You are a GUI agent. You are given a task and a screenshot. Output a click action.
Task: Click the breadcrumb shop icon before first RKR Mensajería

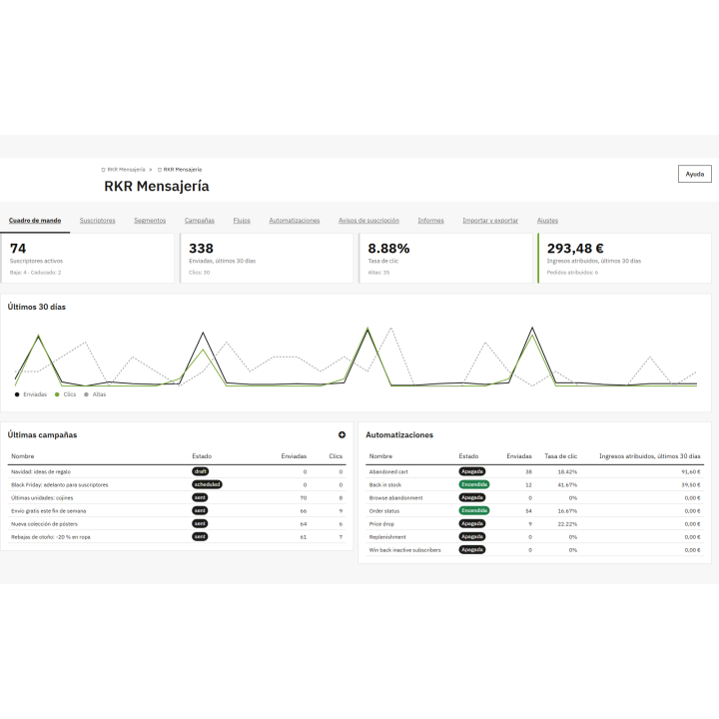point(103,170)
